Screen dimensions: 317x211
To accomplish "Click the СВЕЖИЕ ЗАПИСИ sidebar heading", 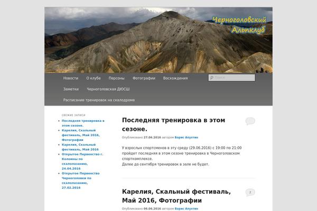I will click(x=73, y=115).
